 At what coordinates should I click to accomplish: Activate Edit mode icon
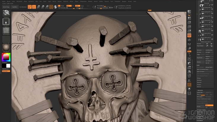[30, 7]
